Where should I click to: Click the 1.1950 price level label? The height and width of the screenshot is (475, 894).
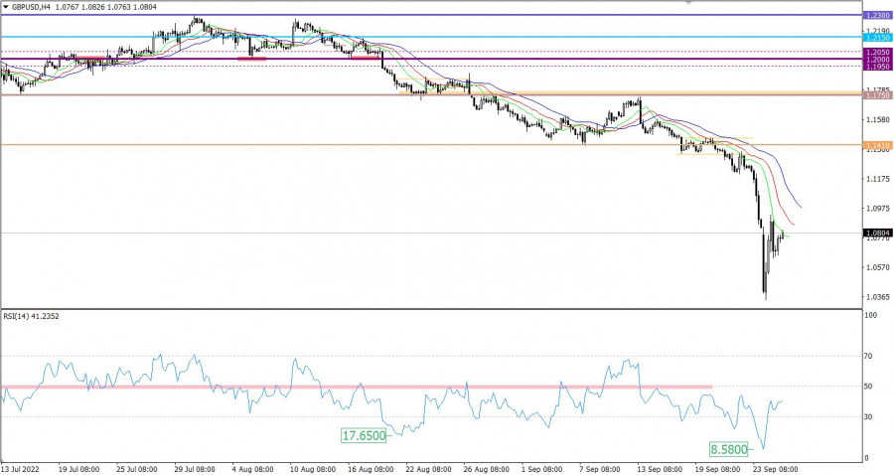[878, 67]
